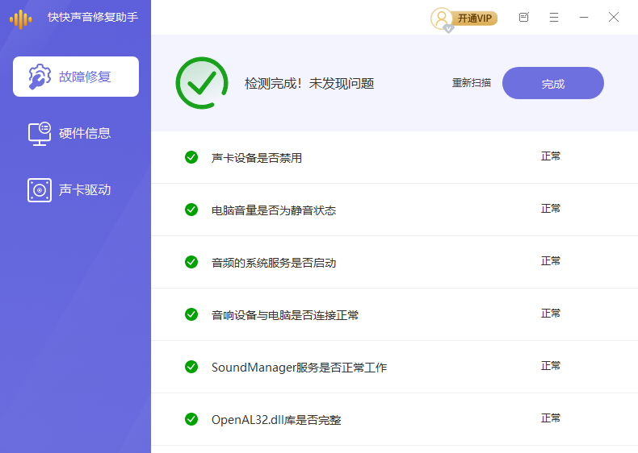Click the 声卡驱动 speaker icon

click(x=40, y=190)
